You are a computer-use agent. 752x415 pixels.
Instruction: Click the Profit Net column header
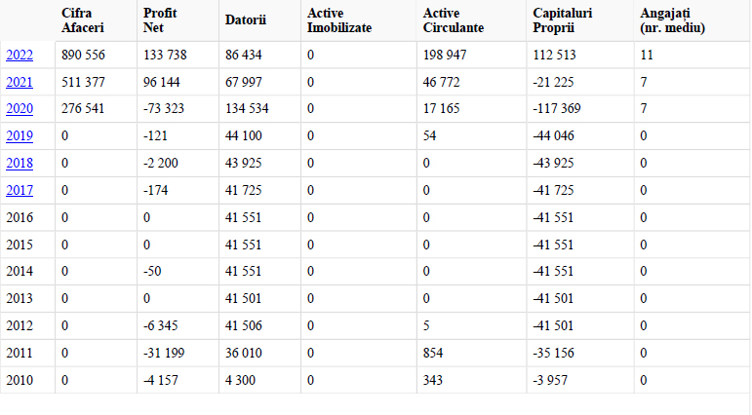click(x=178, y=20)
